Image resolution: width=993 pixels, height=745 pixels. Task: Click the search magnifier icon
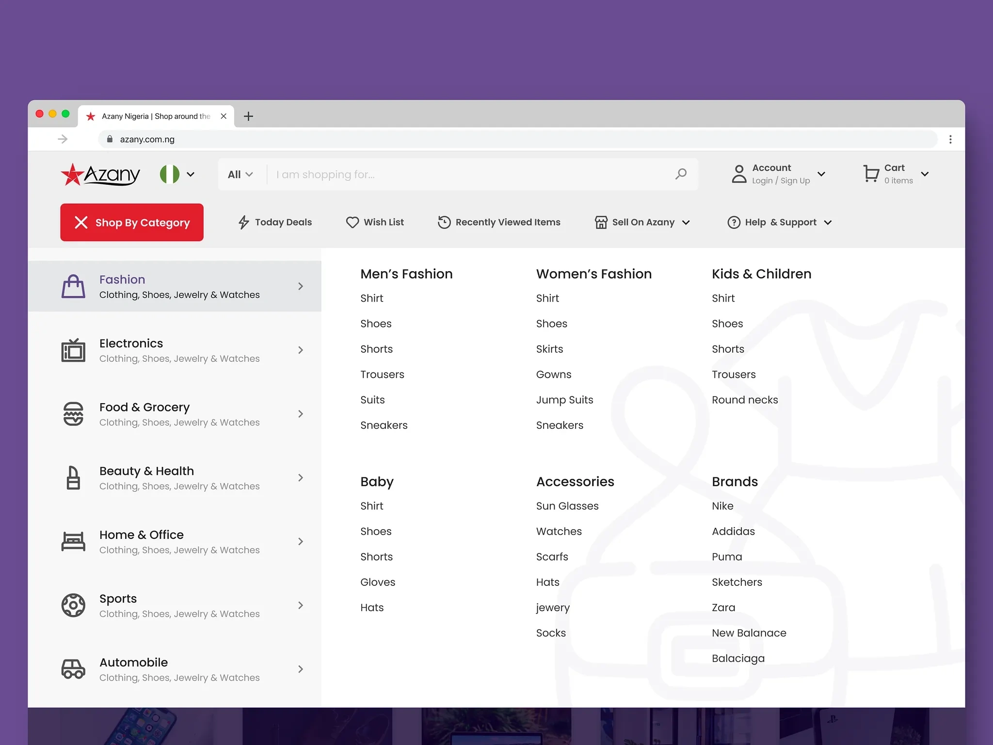coord(681,174)
